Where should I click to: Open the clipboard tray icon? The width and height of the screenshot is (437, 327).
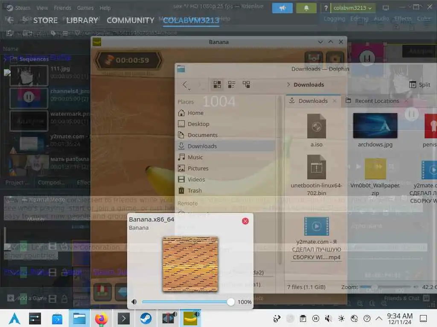point(303,318)
